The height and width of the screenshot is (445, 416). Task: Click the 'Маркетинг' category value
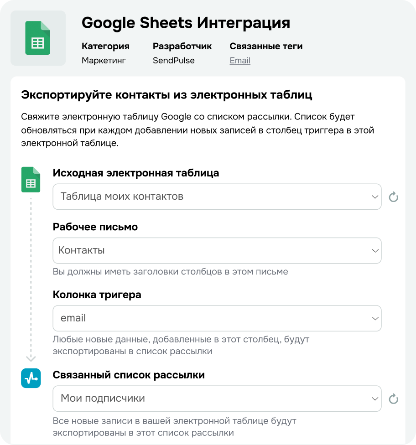[x=104, y=61]
